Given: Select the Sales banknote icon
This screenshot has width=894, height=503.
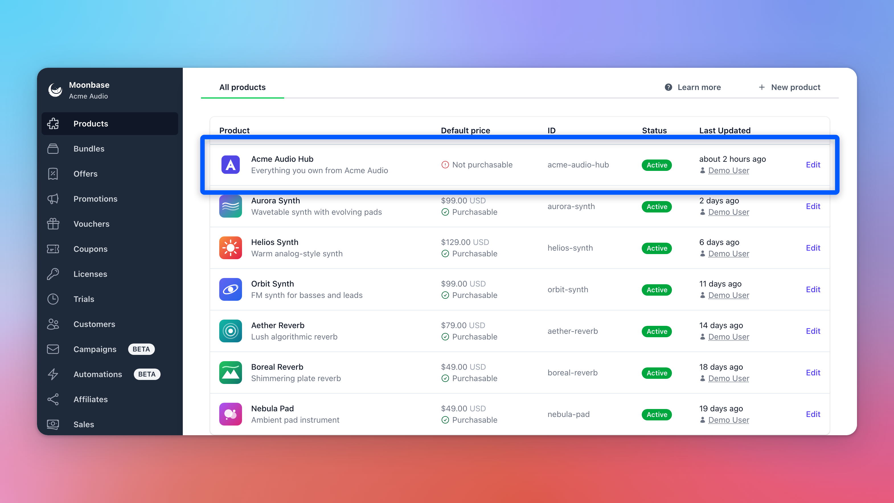Looking at the screenshot, I should coord(53,424).
